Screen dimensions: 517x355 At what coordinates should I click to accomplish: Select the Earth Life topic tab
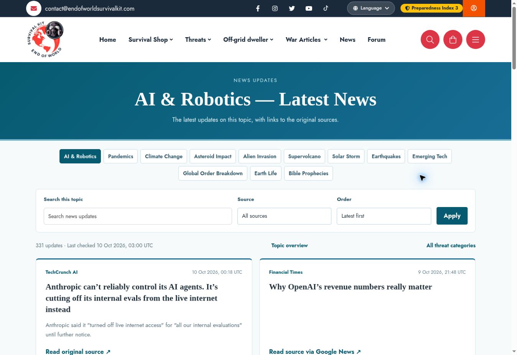click(x=265, y=173)
